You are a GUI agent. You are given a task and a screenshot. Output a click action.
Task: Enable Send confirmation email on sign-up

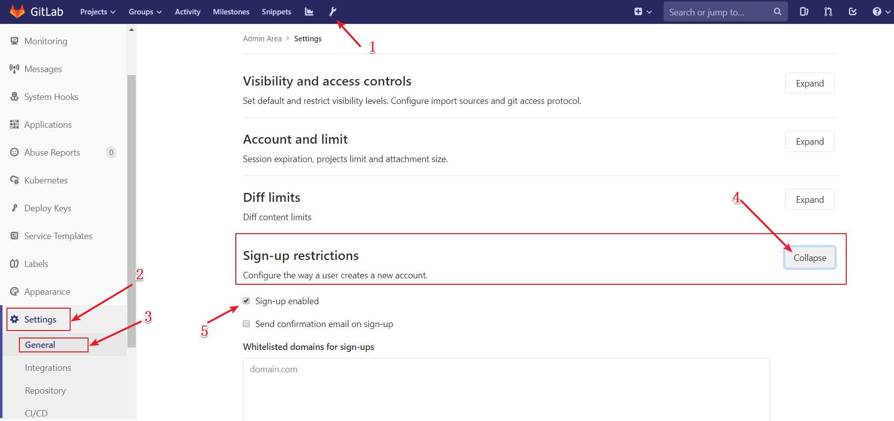[x=246, y=324]
